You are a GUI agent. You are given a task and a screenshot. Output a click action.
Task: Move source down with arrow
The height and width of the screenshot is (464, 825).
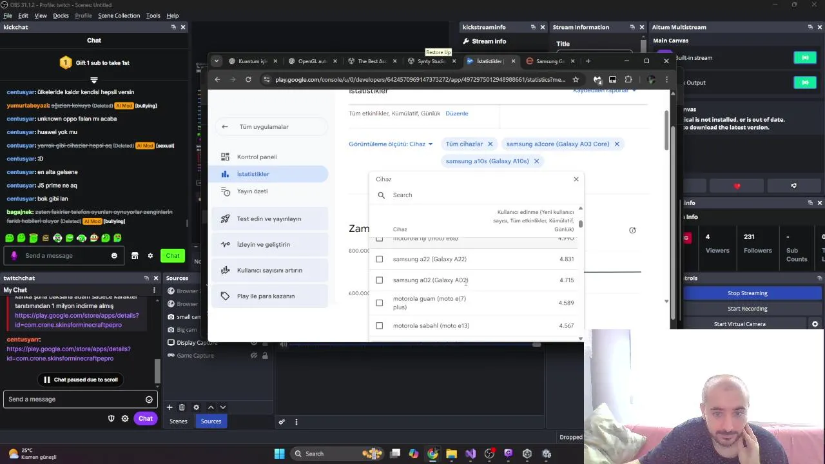[x=223, y=407]
